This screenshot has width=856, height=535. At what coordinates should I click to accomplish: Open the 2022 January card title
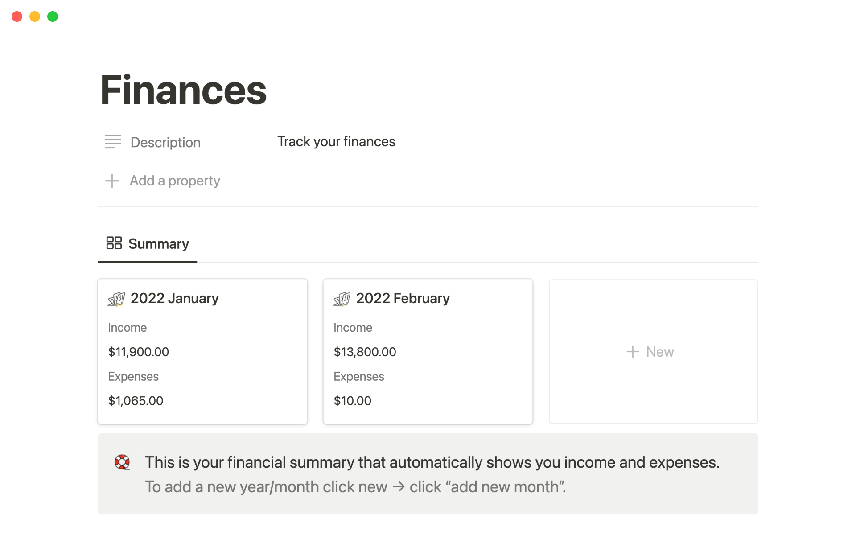pyautogui.click(x=174, y=298)
